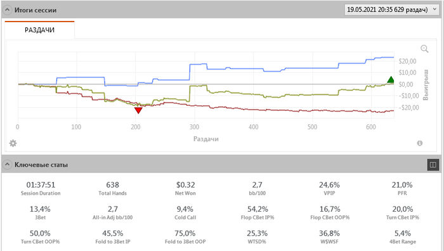Collapse the Ключевые статы section
Screen dimensions: 444x251
[8, 164]
